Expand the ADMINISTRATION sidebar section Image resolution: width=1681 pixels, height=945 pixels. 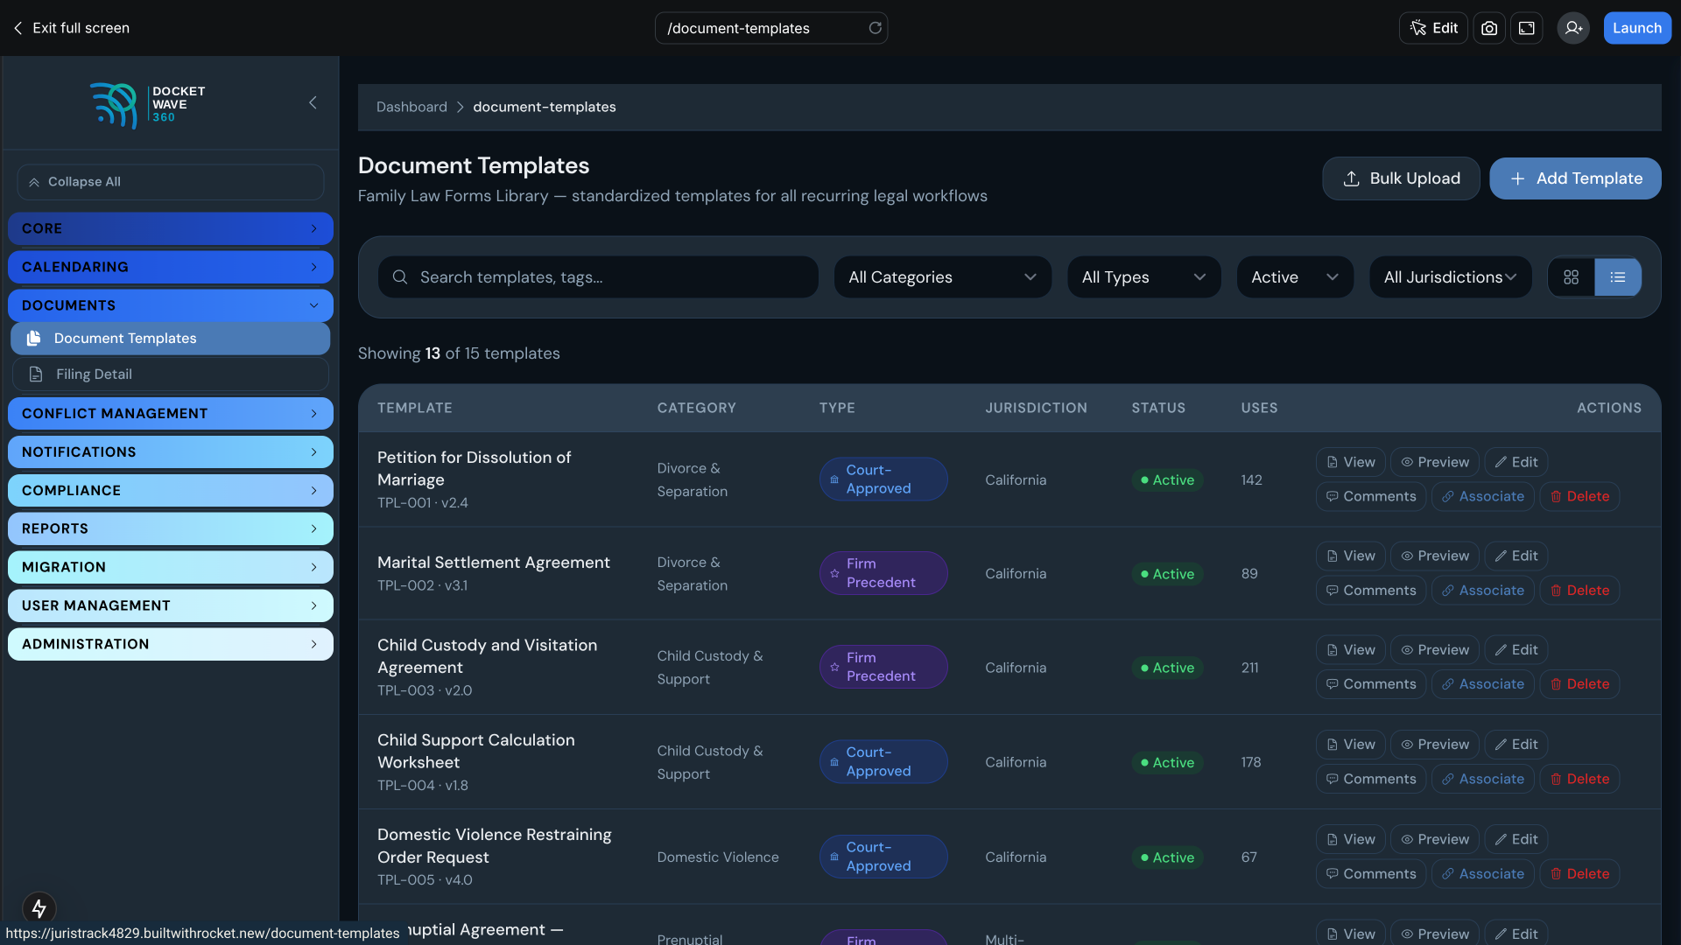[171, 644]
